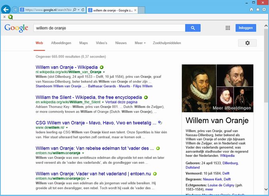Open address bar search dropdown arrow
Viewport: 269px width, 196px height.
79,10
